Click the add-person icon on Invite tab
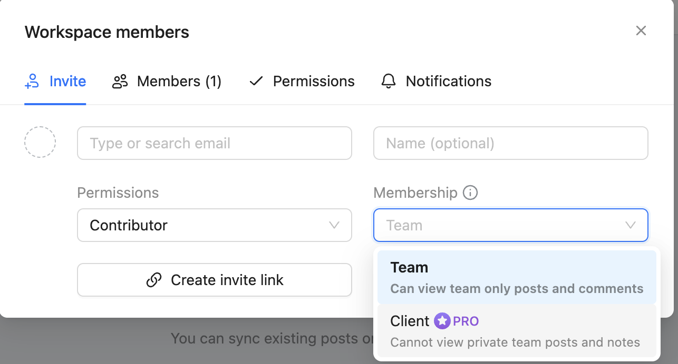The image size is (678, 364). point(32,82)
